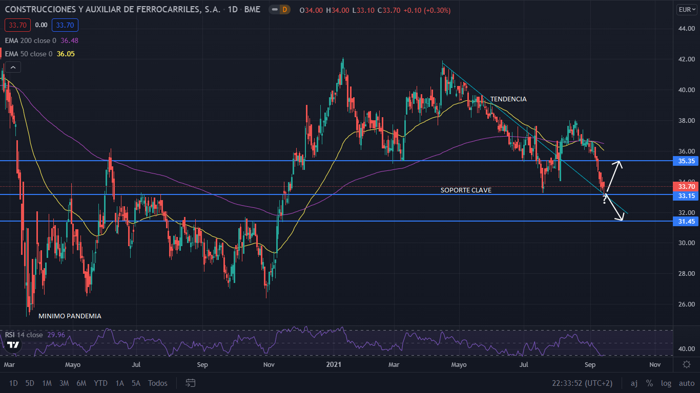Select the 35.35 horizontal line price label
This screenshot has height=393, width=700.
coord(686,161)
